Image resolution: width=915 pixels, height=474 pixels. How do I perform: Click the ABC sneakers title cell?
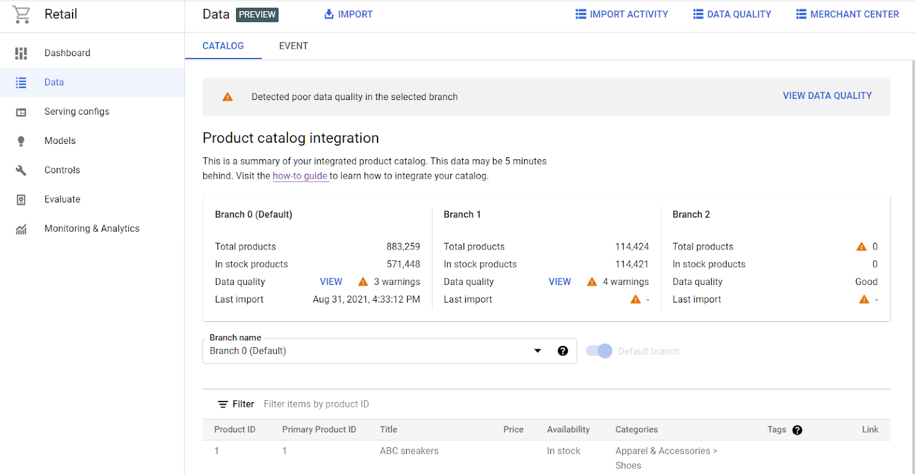click(x=409, y=451)
